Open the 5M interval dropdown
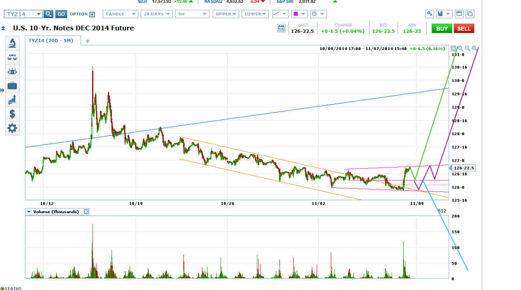This screenshot has width=521, height=290. point(192,14)
